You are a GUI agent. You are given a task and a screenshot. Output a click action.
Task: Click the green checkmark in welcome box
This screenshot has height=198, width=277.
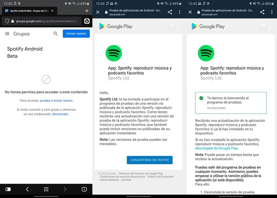click(201, 98)
